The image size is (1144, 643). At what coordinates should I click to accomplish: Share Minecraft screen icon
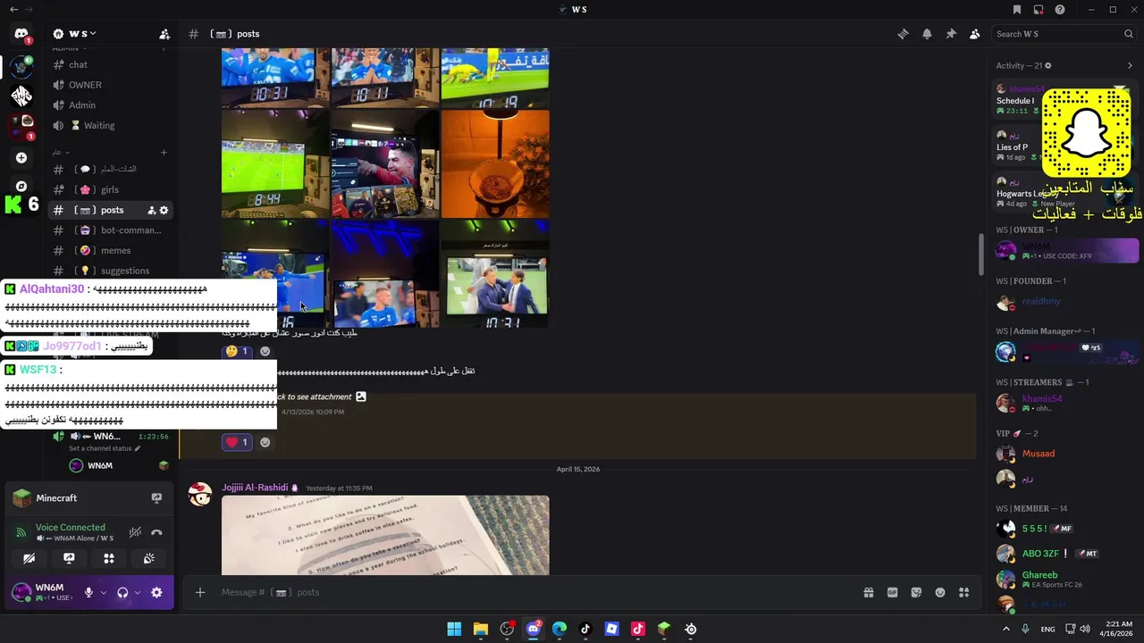pyautogui.click(x=156, y=498)
